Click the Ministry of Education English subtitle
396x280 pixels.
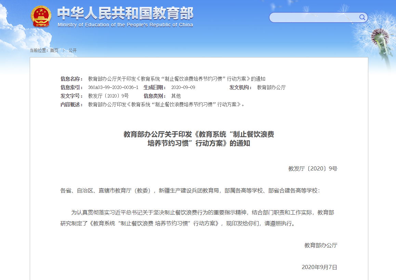point(125,25)
